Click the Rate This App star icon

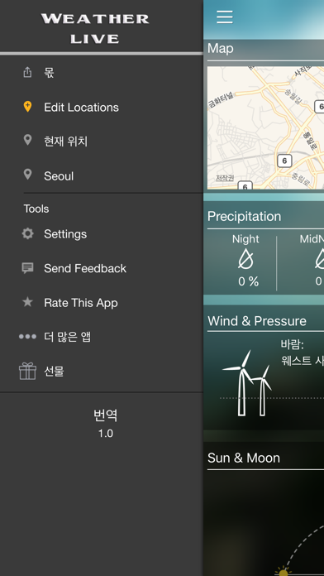pos(27,302)
